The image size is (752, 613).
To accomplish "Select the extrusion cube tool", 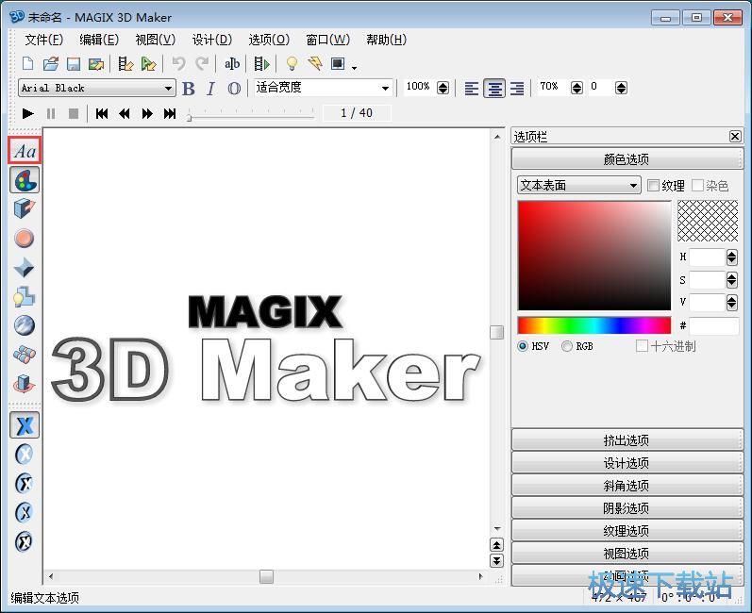I will click(x=25, y=209).
